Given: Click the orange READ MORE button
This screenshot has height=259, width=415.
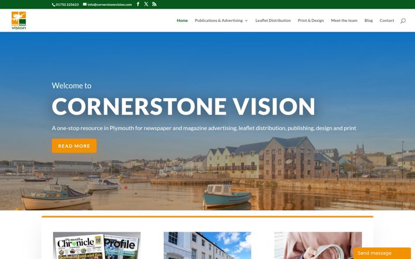Looking at the screenshot, I should [74, 146].
